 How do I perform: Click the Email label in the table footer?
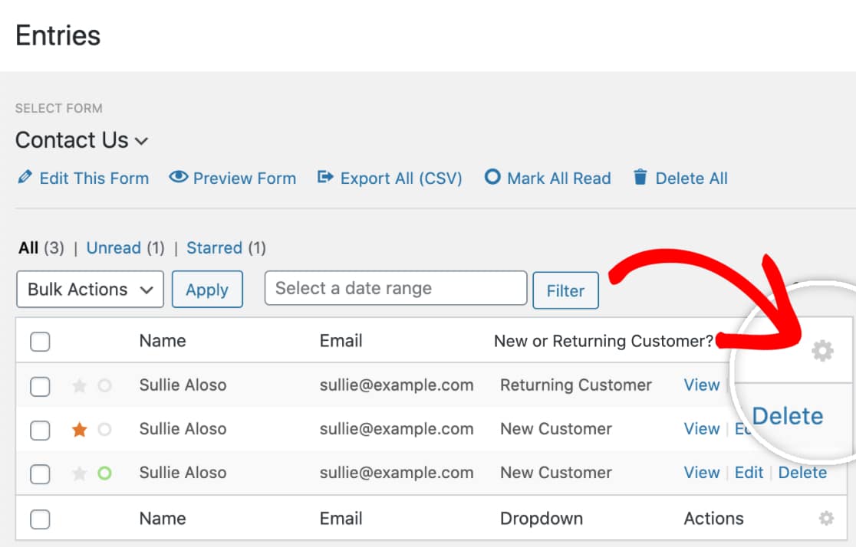[341, 518]
